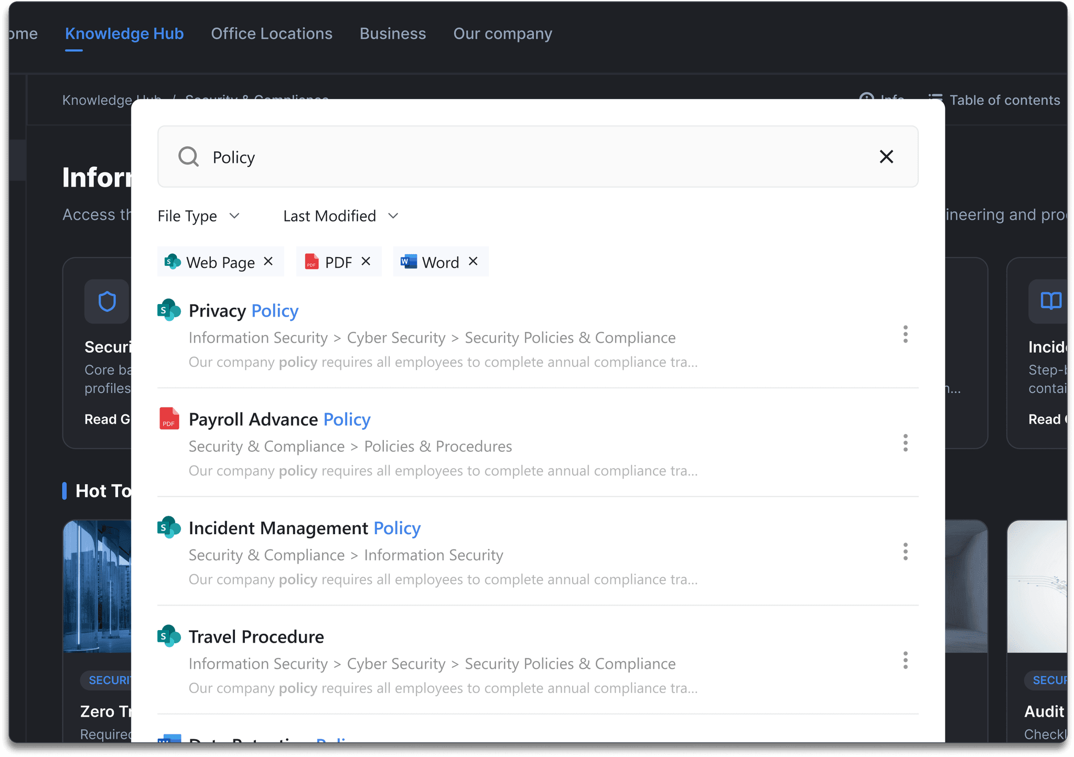Click PDF icon beside Payroll Advance Policy
The height and width of the screenshot is (757, 1074).
pos(169,418)
